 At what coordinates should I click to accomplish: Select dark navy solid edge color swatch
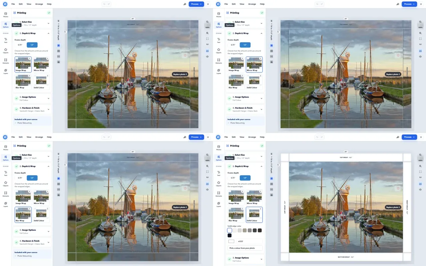[230, 235]
